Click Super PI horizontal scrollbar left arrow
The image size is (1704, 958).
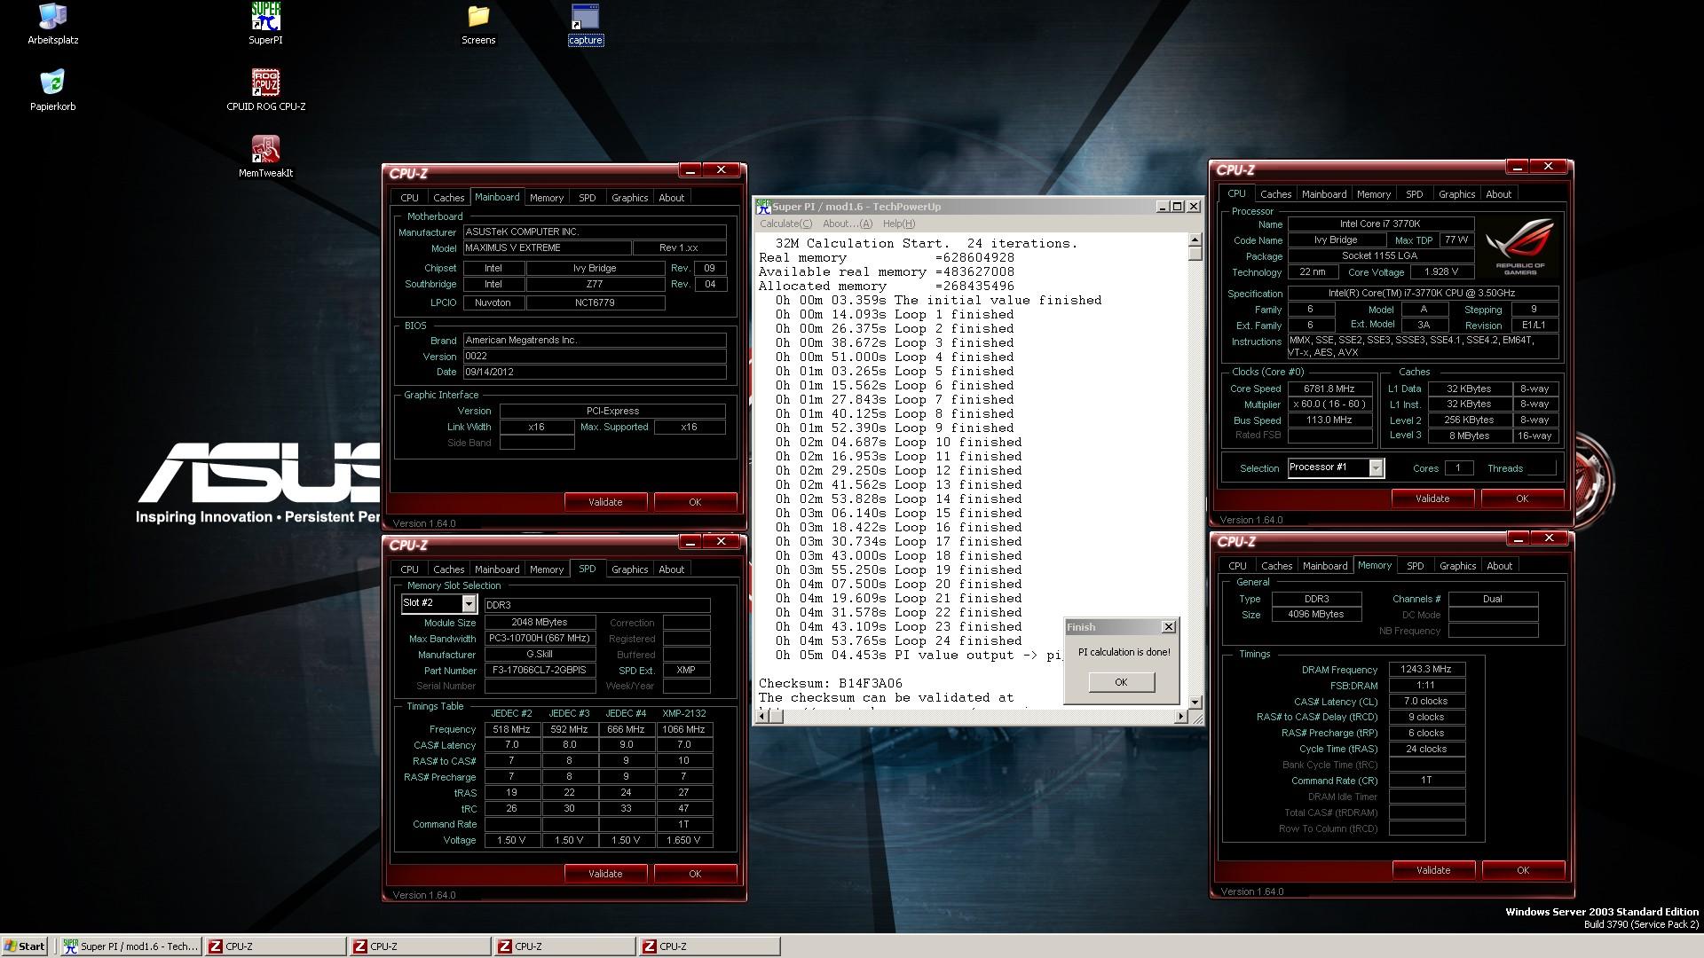[x=762, y=716]
